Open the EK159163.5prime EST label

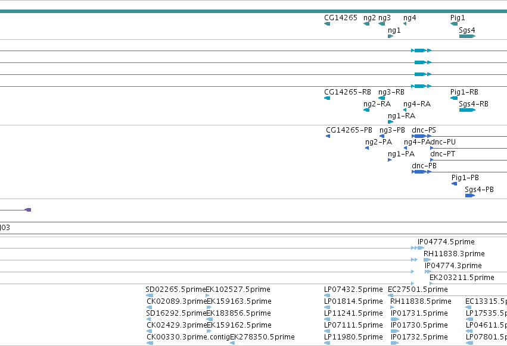point(239,302)
